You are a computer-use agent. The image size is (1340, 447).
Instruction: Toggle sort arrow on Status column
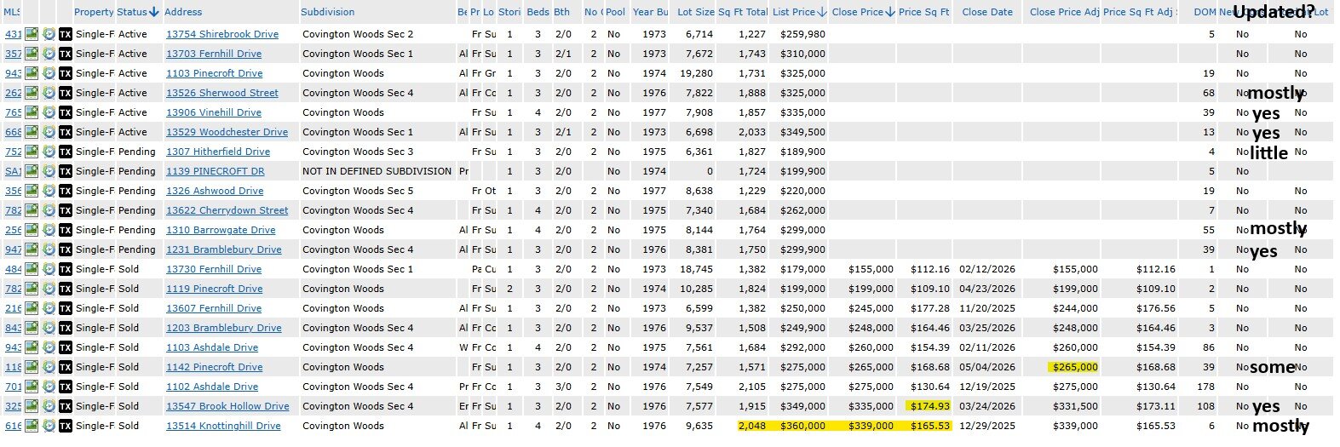(x=154, y=12)
